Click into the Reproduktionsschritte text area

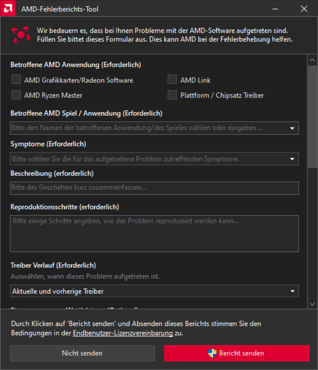pyautogui.click(x=154, y=234)
